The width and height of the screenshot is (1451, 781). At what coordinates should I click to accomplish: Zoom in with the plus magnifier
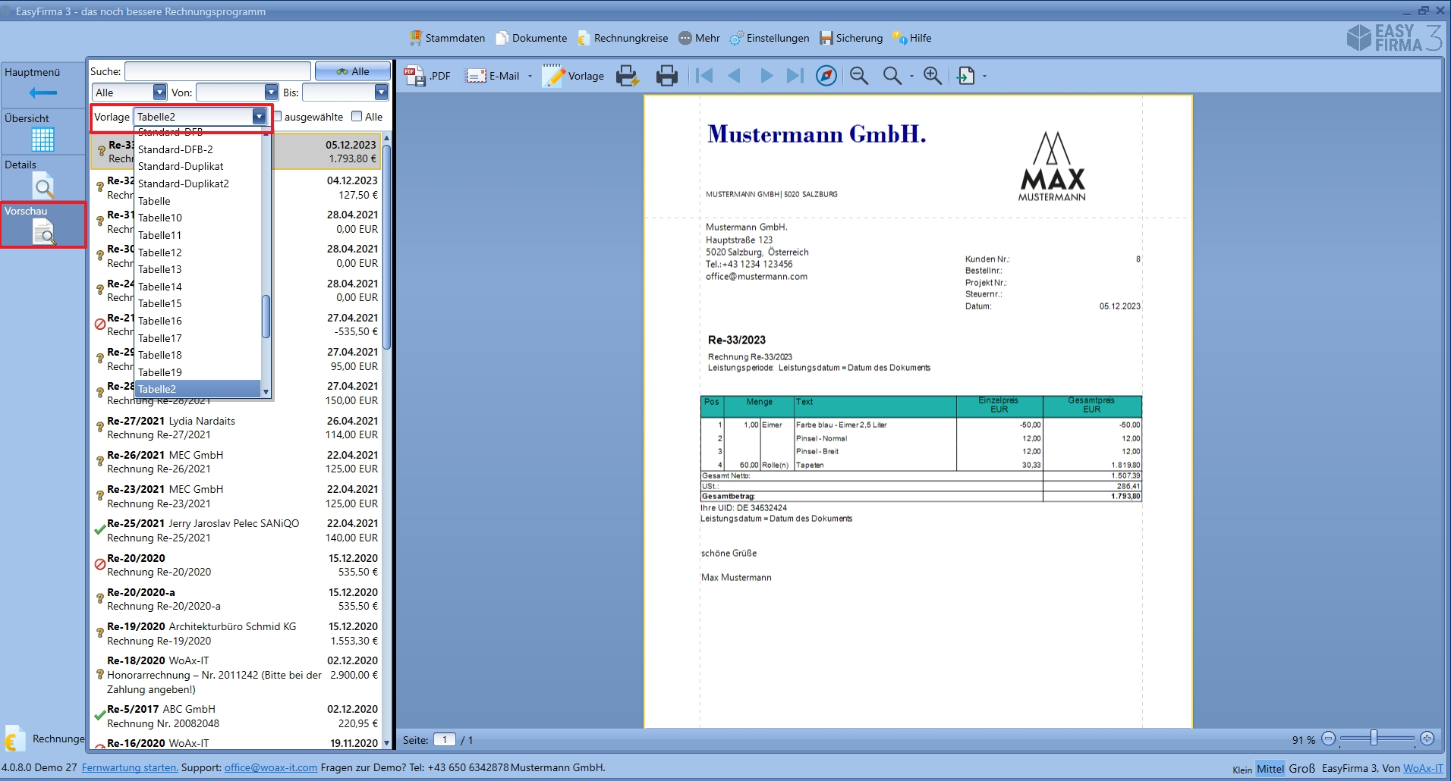(932, 76)
